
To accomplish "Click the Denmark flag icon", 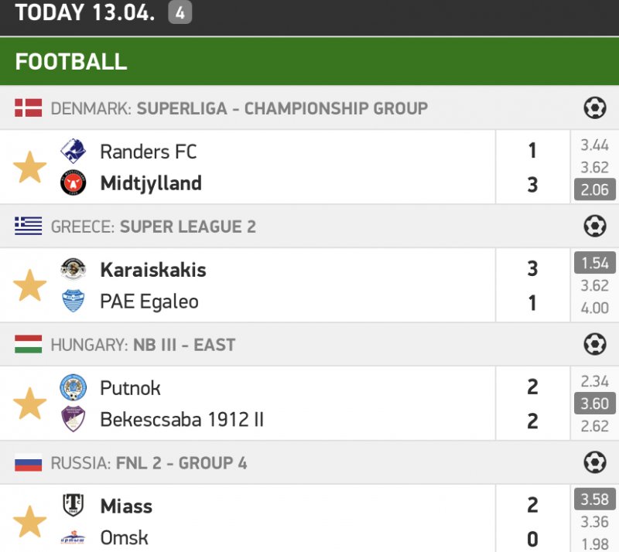I will click(x=29, y=108).
